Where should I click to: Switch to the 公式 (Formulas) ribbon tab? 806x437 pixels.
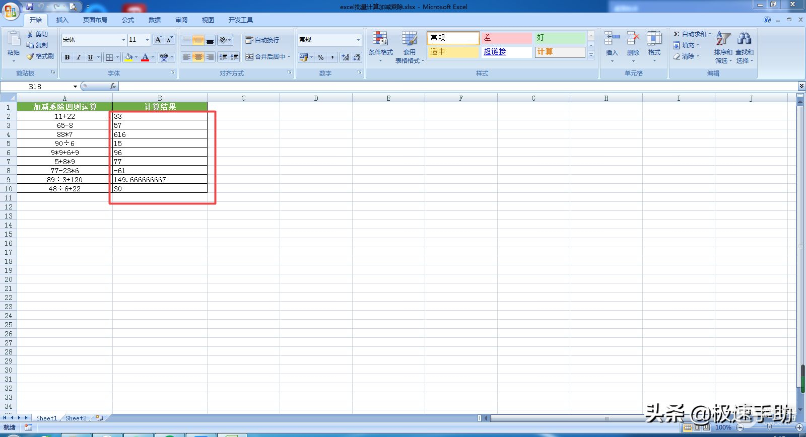click(x=128, y=20)
